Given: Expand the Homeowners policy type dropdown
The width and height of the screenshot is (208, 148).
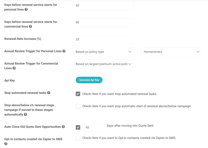Looking at the screenshot, I should click(171, 52).
